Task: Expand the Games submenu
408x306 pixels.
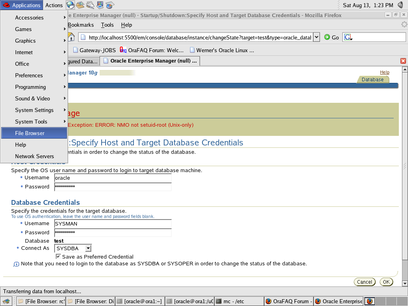Action: click(x=34, y=29)
